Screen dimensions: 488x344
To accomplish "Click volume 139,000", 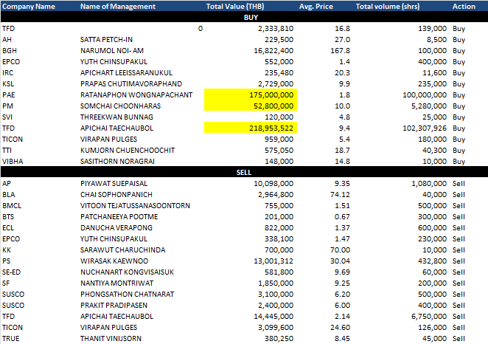I will (x=432, y=28).
